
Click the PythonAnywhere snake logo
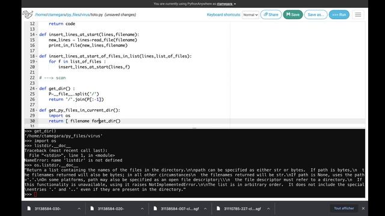[28, 14]
